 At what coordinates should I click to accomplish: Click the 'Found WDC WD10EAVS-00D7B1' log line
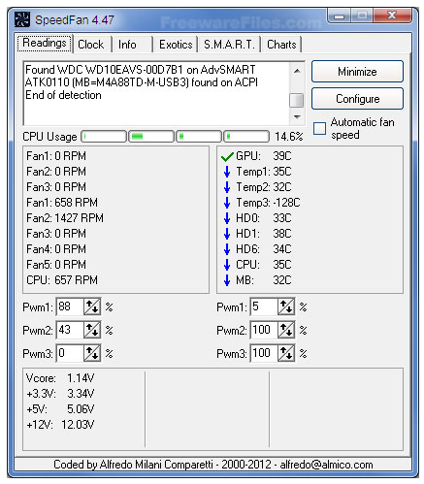[x=141, y=70]
